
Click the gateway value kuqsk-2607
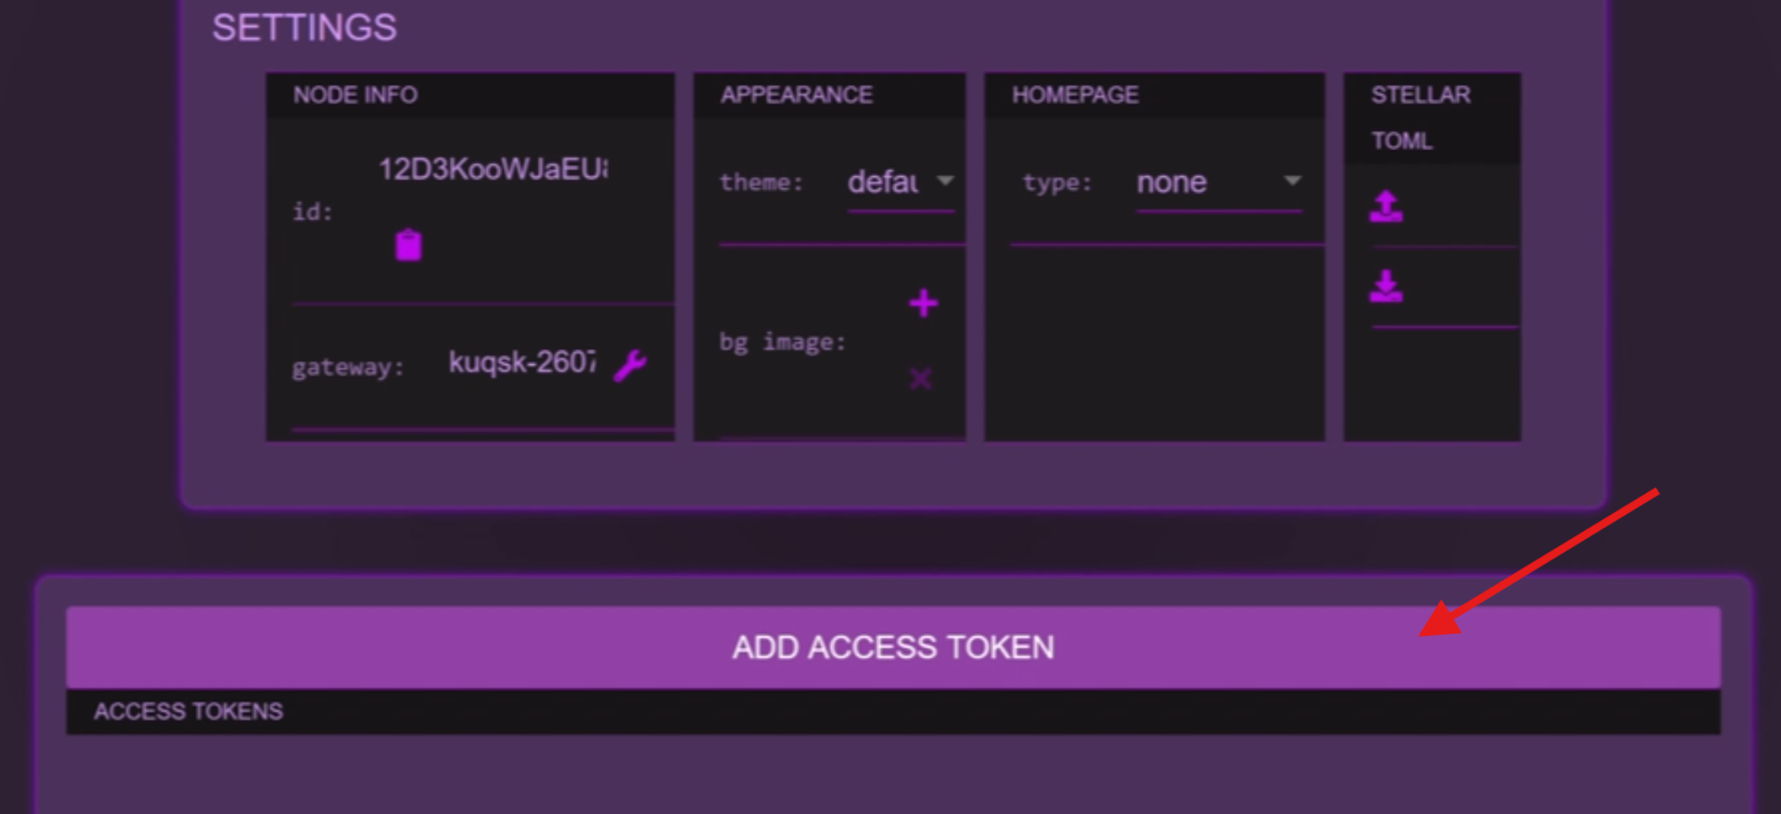521,362
